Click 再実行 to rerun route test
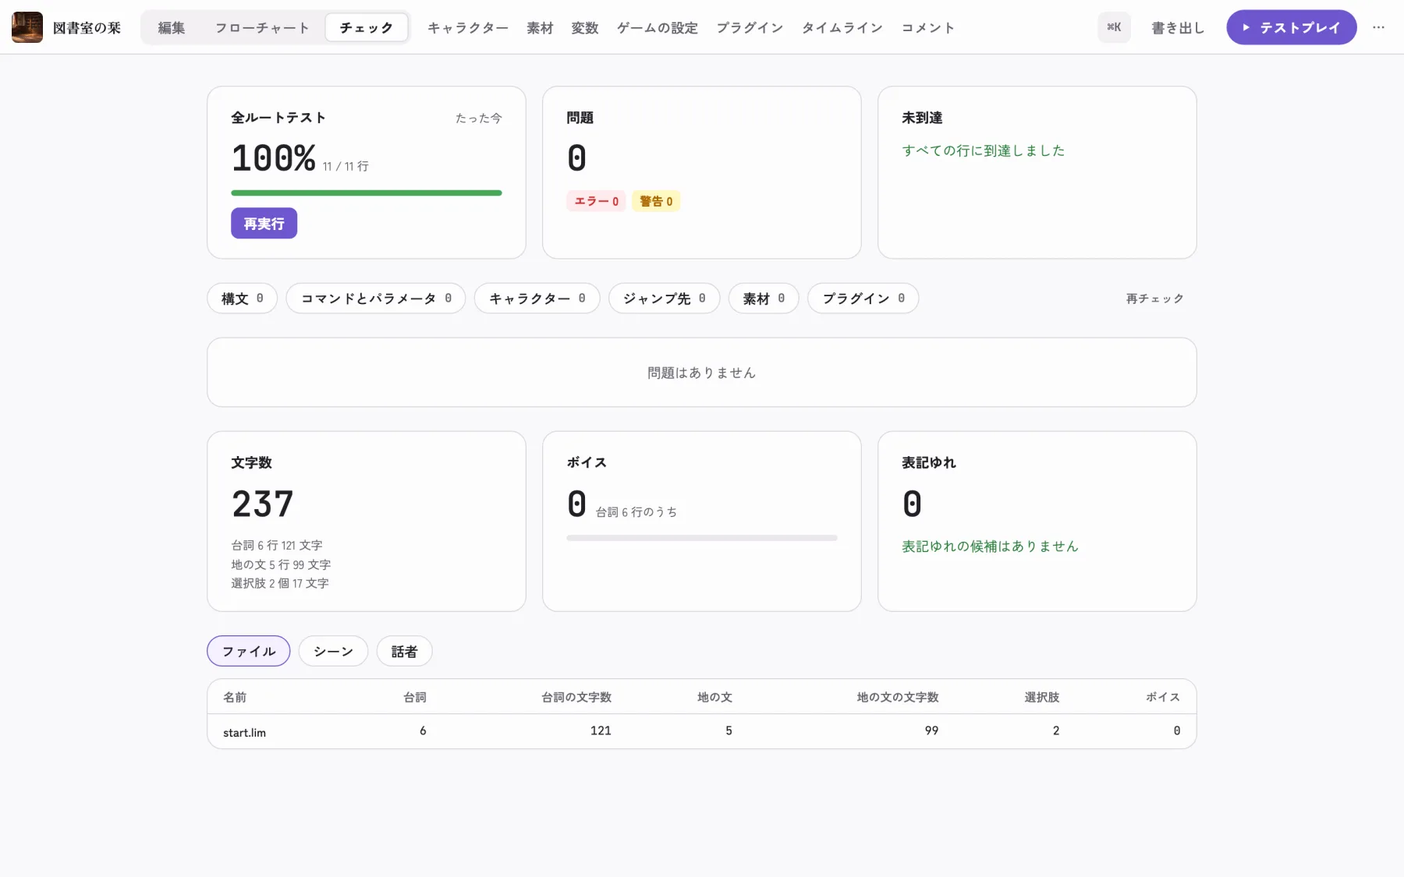Viewport: 1404px width, 877px height. (264, 224)
